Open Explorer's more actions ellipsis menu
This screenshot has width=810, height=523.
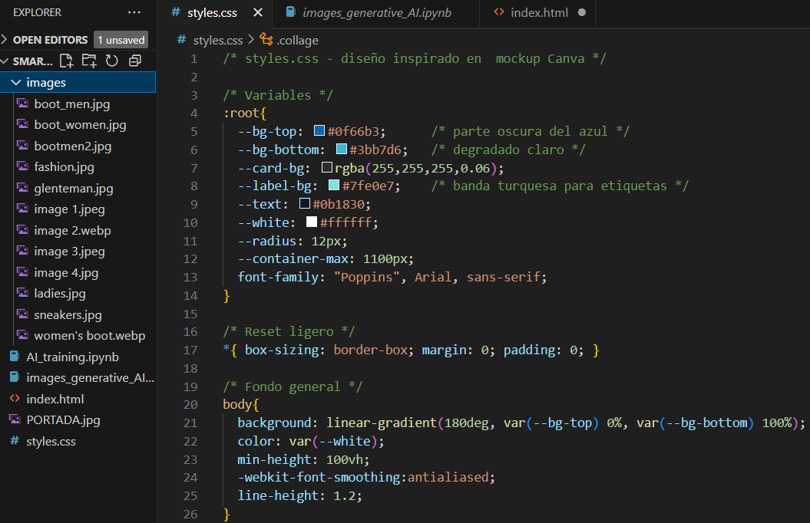coord(134,12)
